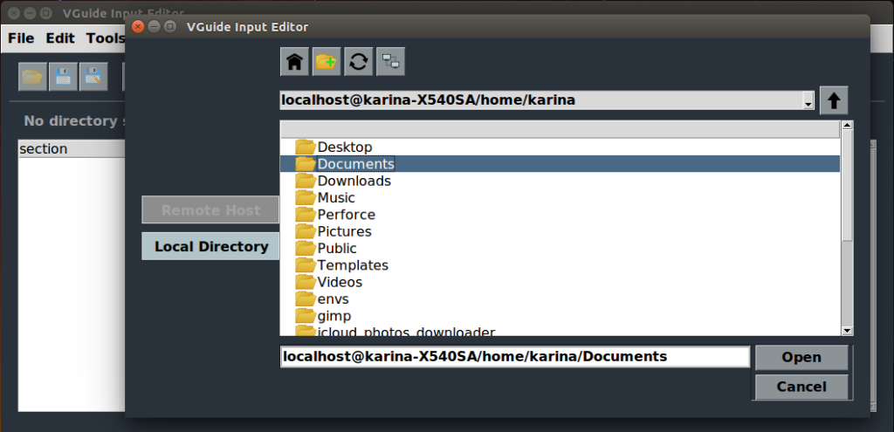Screen dimensions: 894x432
Task: Select the Documents folder row
Action: click(560, 164)
